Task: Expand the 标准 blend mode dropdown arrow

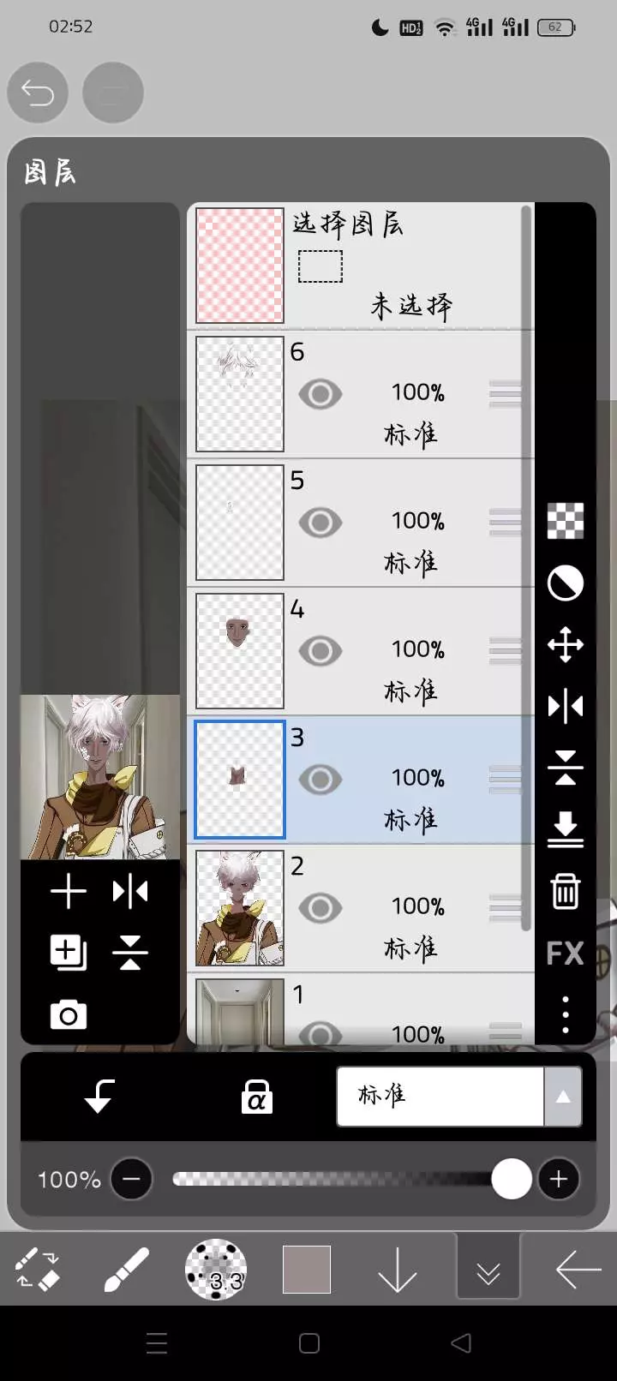Action: (x=563, y=1097)
